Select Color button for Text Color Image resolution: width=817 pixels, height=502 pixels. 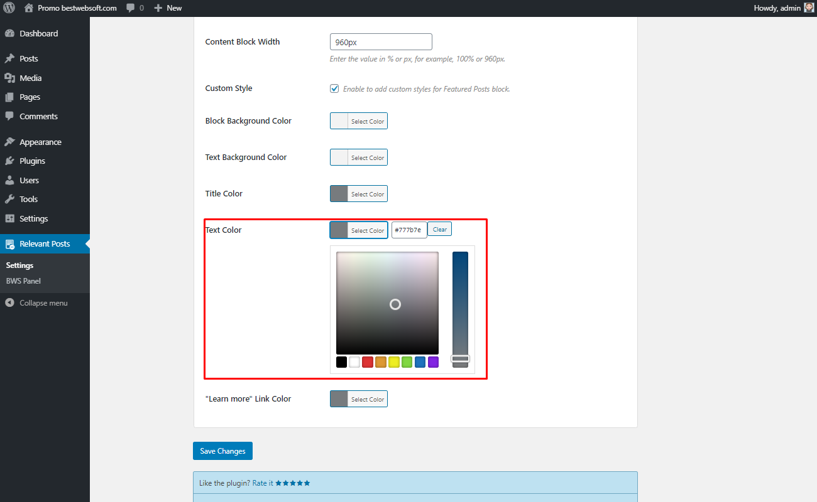(x=359, y=230)
